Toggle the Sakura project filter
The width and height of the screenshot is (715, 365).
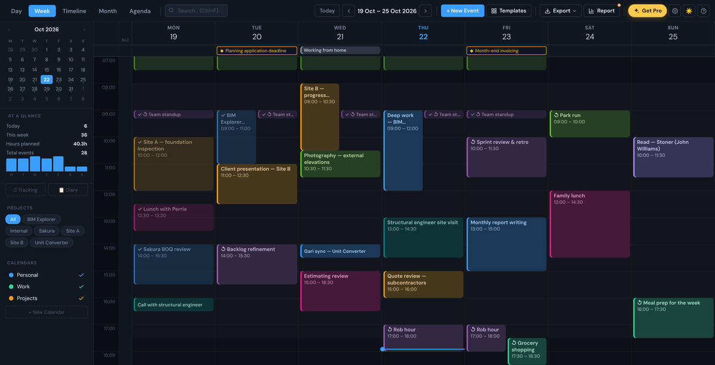[46, 230]
